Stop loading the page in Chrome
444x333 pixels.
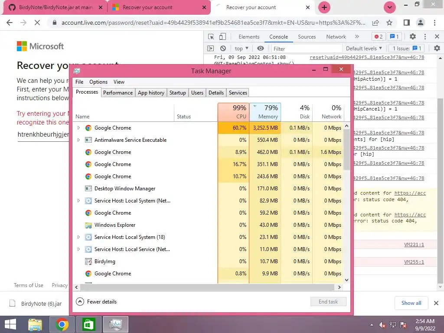[37, 23]
